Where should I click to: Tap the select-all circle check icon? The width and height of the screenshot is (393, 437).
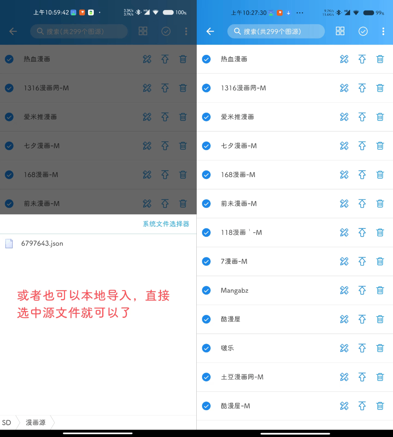click(x=363, y=31)
